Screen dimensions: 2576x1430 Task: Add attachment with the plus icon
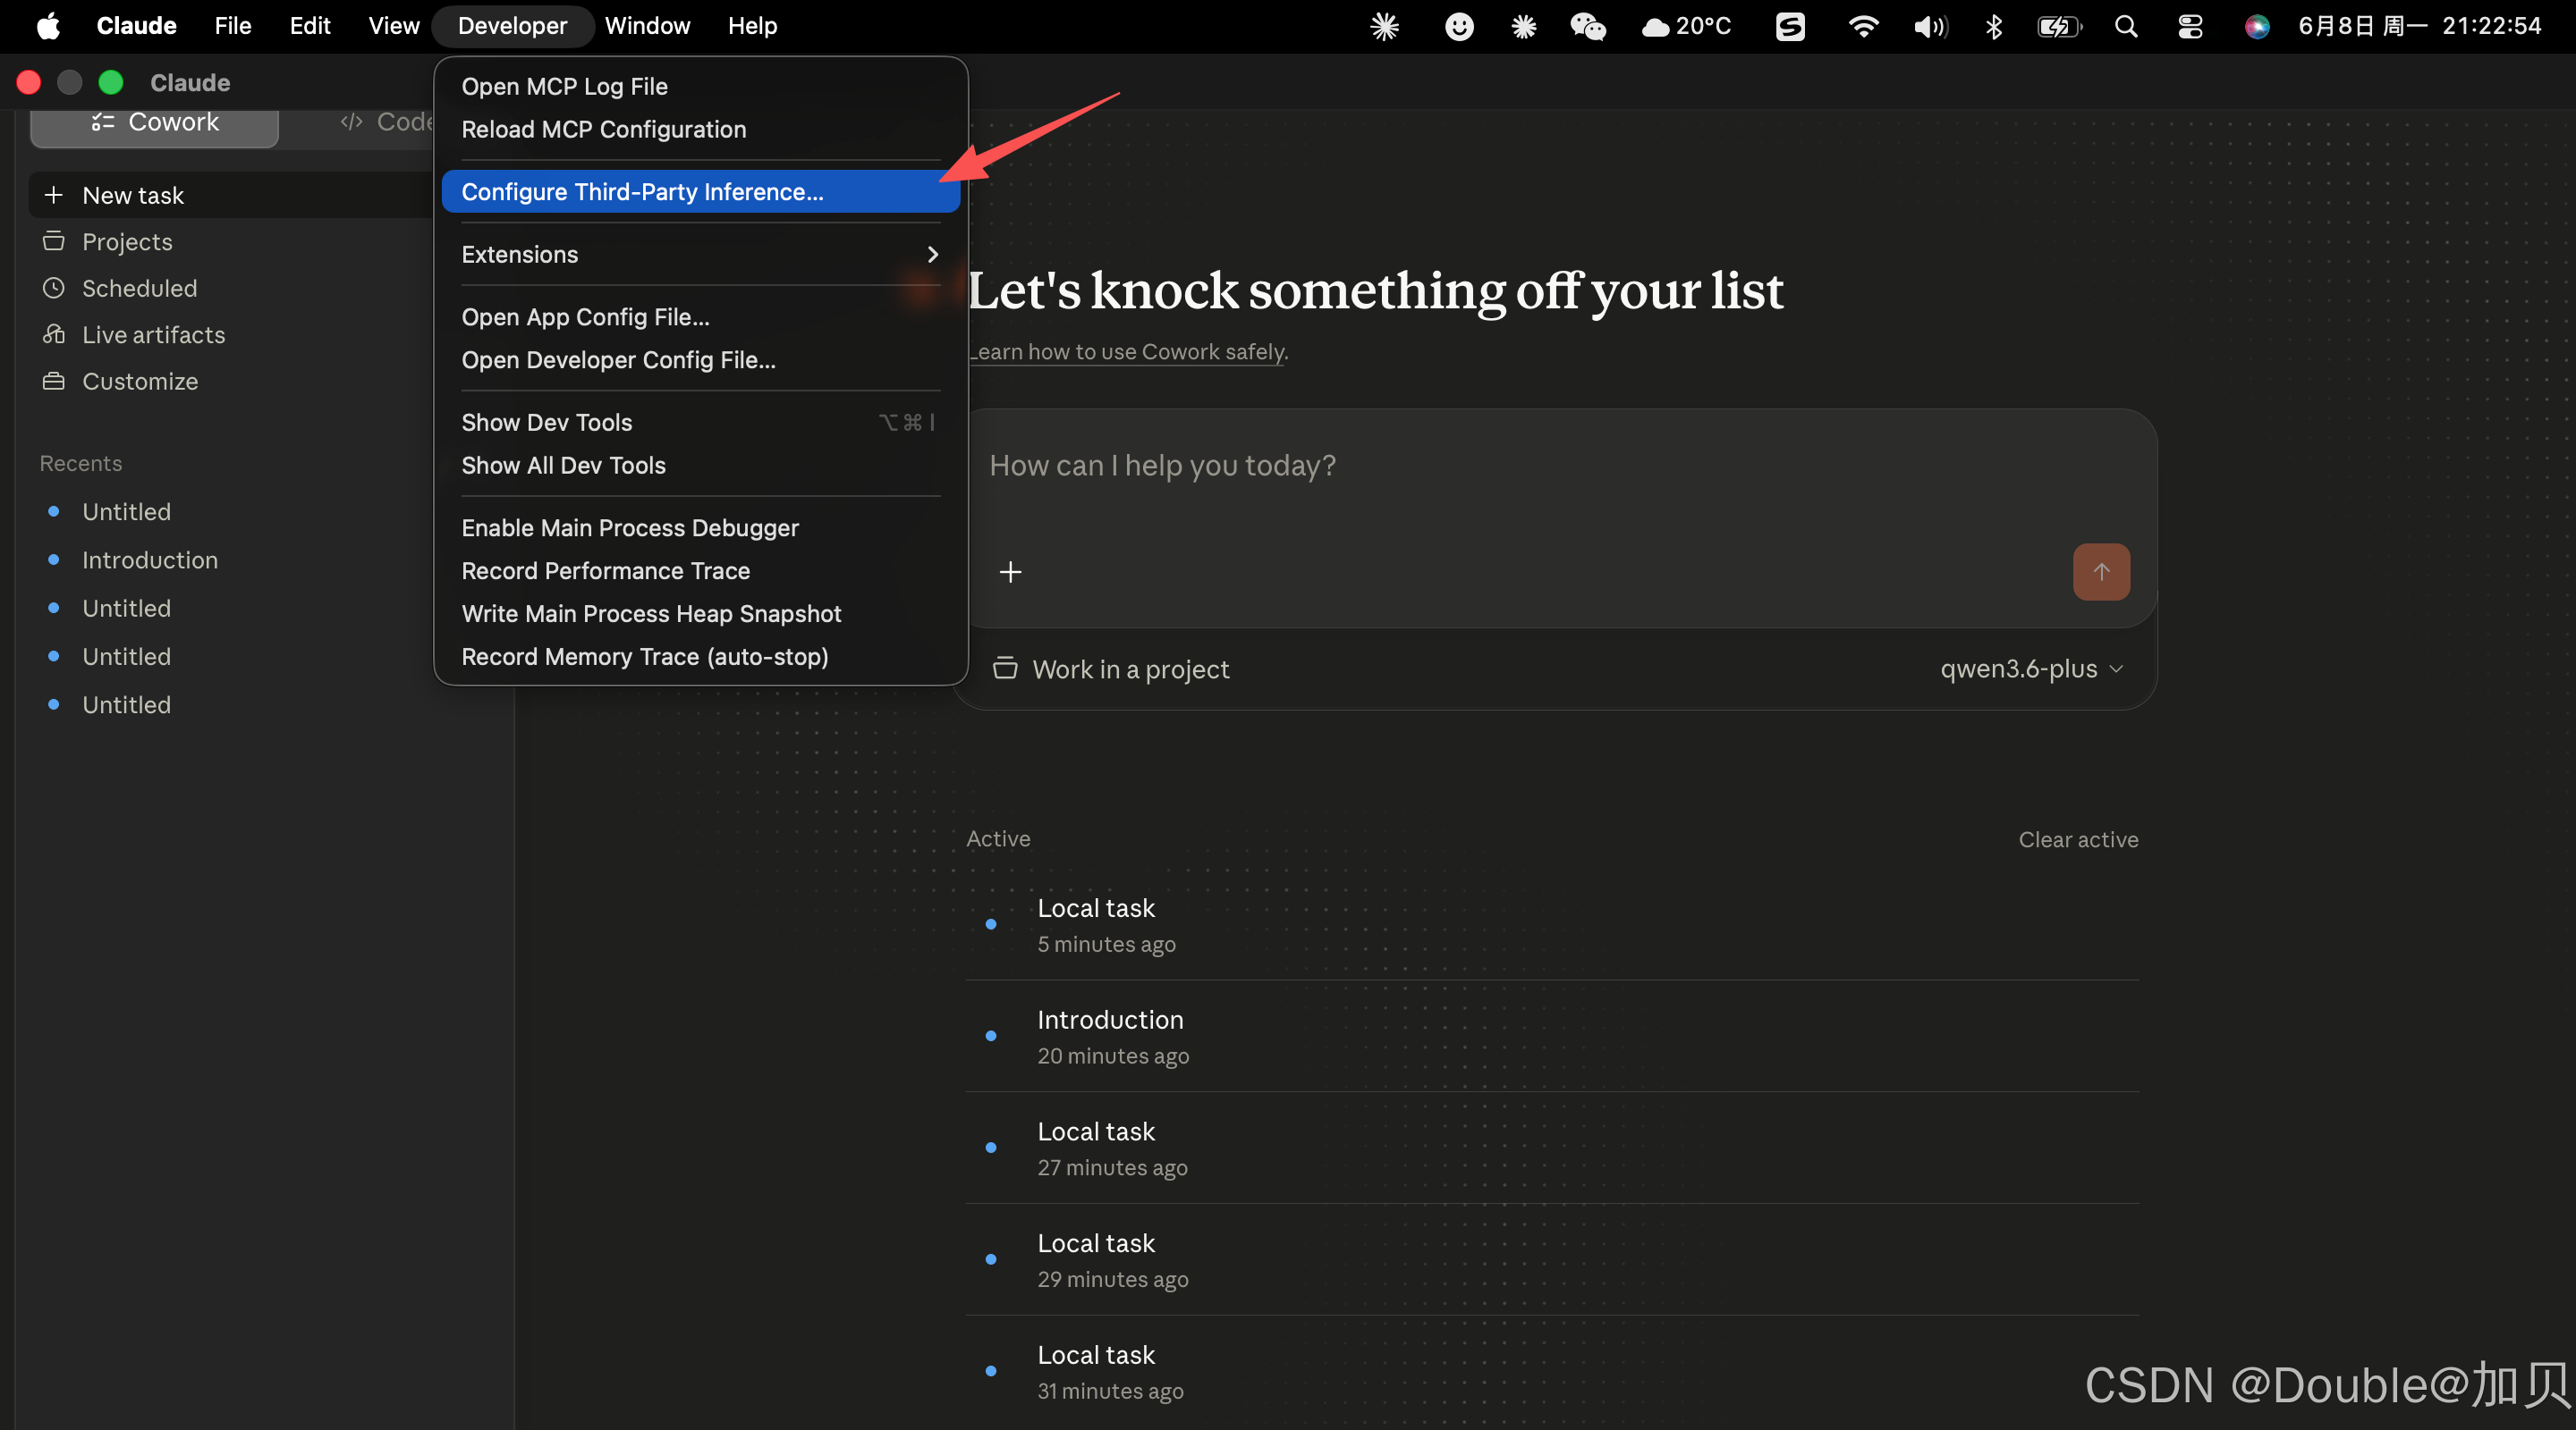[x=1010, y=572]
